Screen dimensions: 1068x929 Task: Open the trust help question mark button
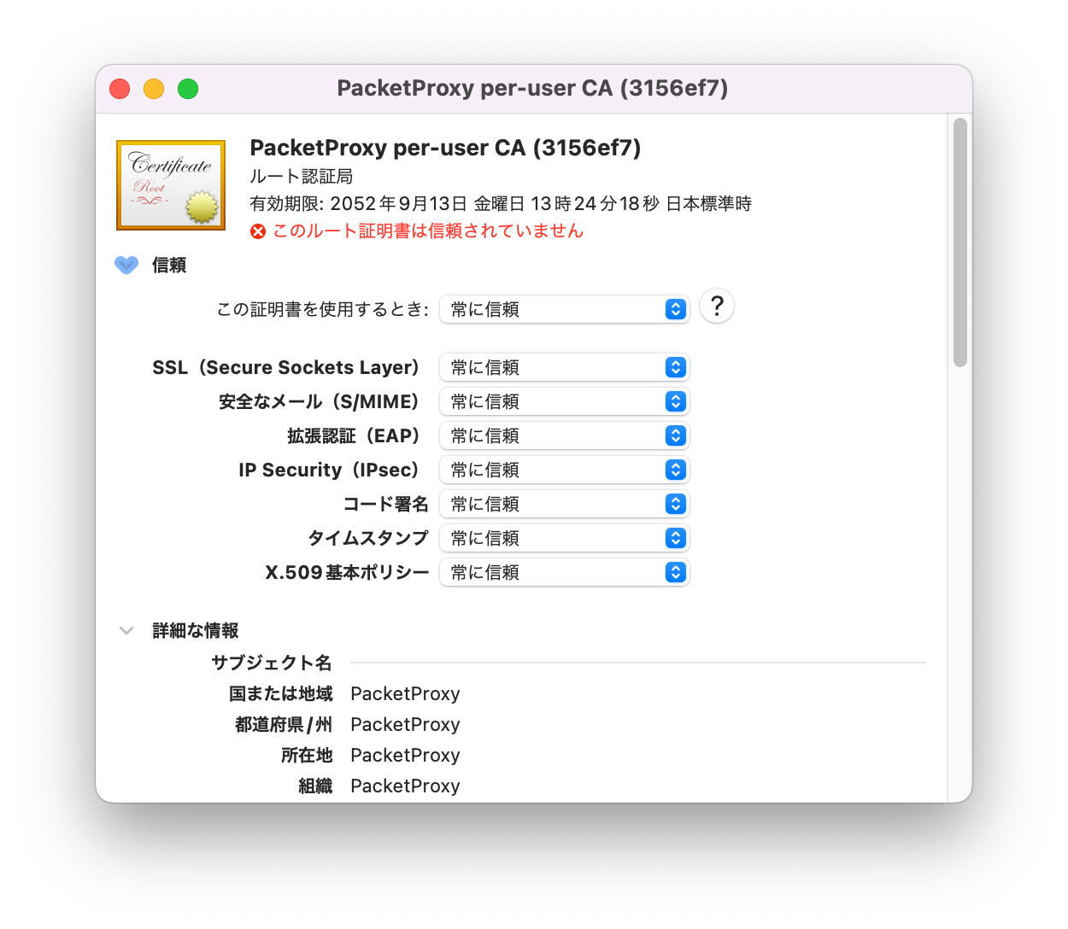pos(717,306)
